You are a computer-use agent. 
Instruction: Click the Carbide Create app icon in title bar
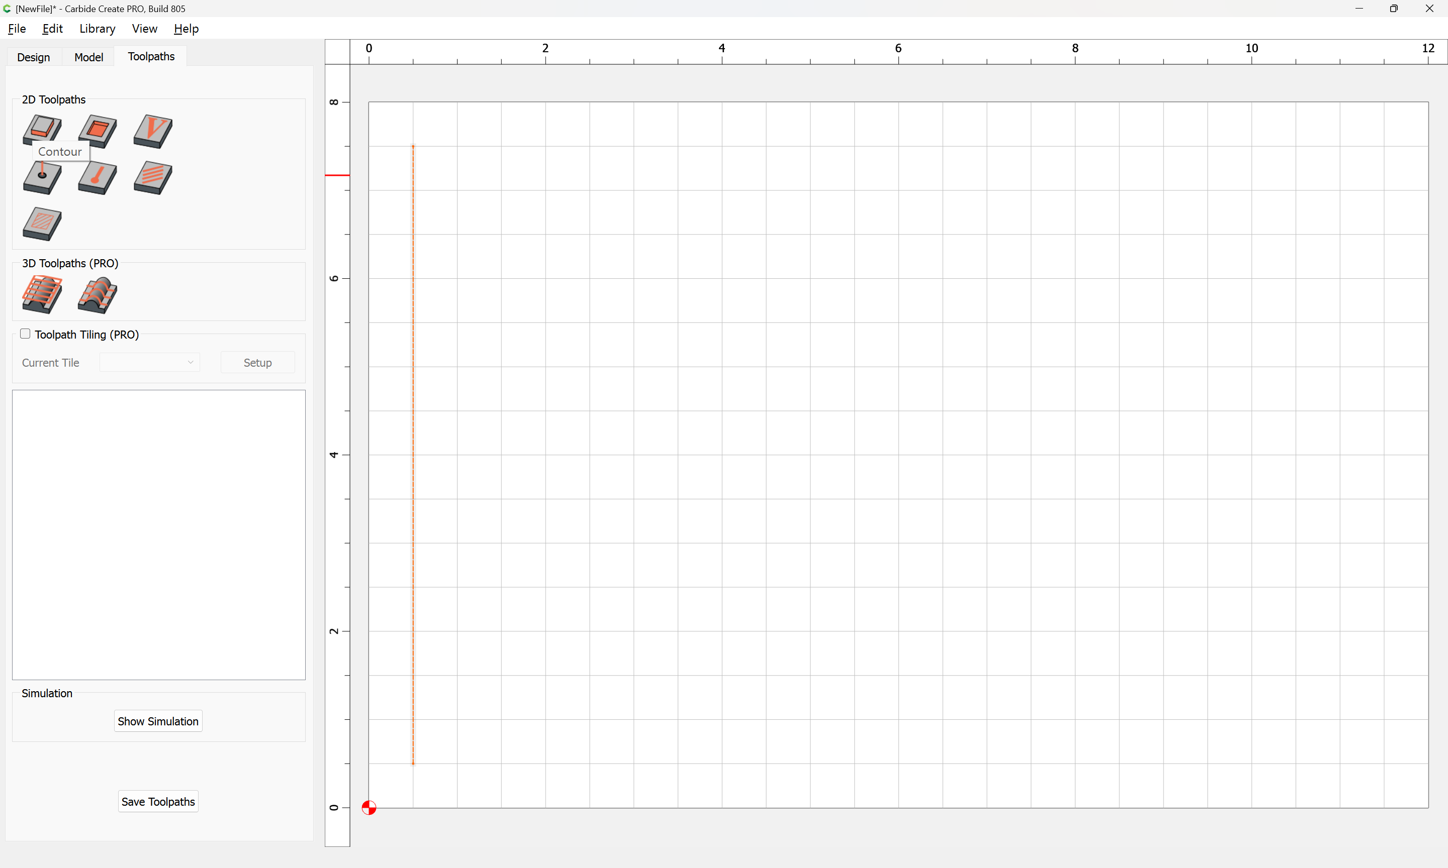pos(7,8)
